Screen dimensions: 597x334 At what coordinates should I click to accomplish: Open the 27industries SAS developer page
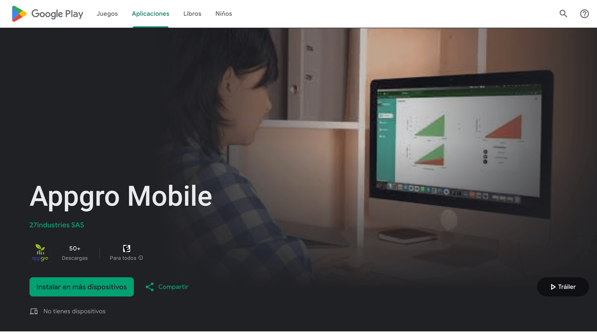57,225
